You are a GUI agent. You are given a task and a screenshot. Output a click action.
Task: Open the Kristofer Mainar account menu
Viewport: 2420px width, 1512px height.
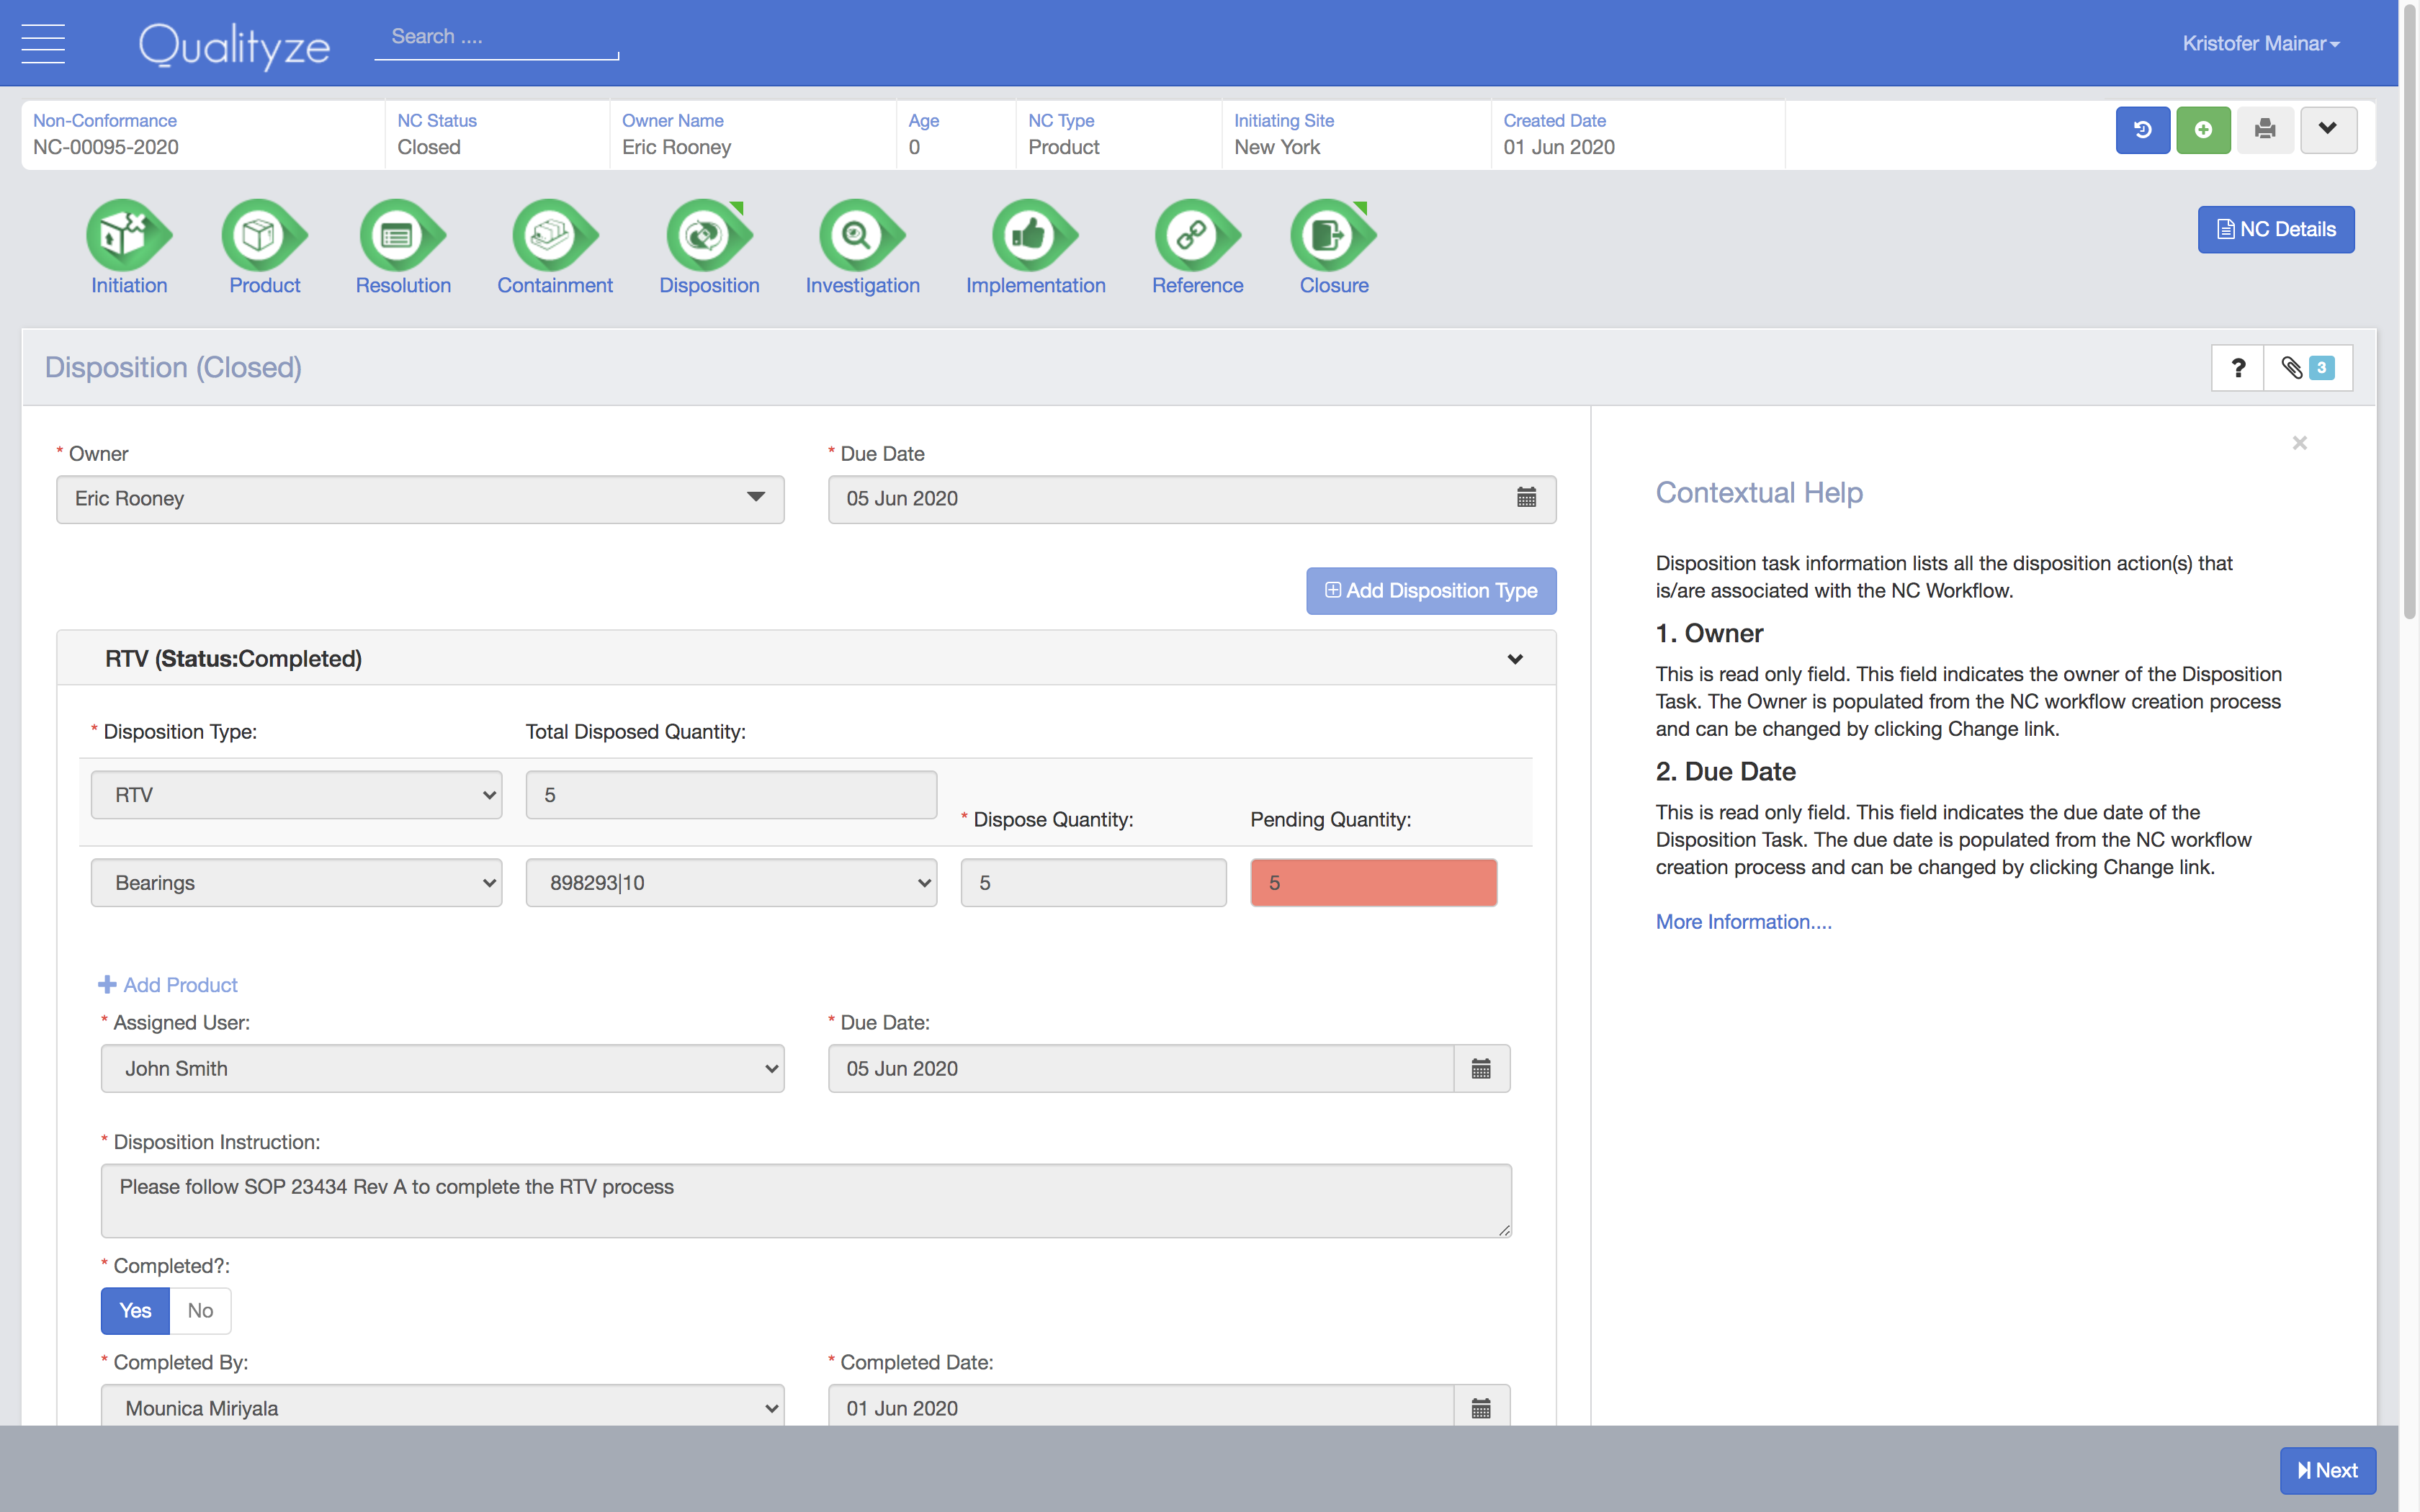[2261, 43]
